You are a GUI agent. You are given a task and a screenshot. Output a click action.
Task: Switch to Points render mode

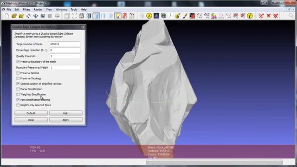74,16
